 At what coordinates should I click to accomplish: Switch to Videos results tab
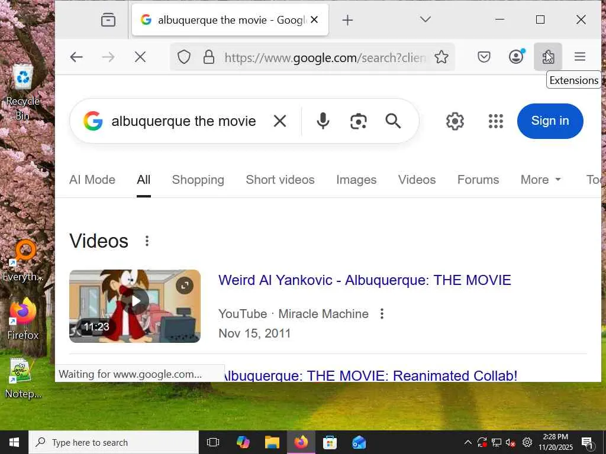pyautogui.click(x=417, y=180)
